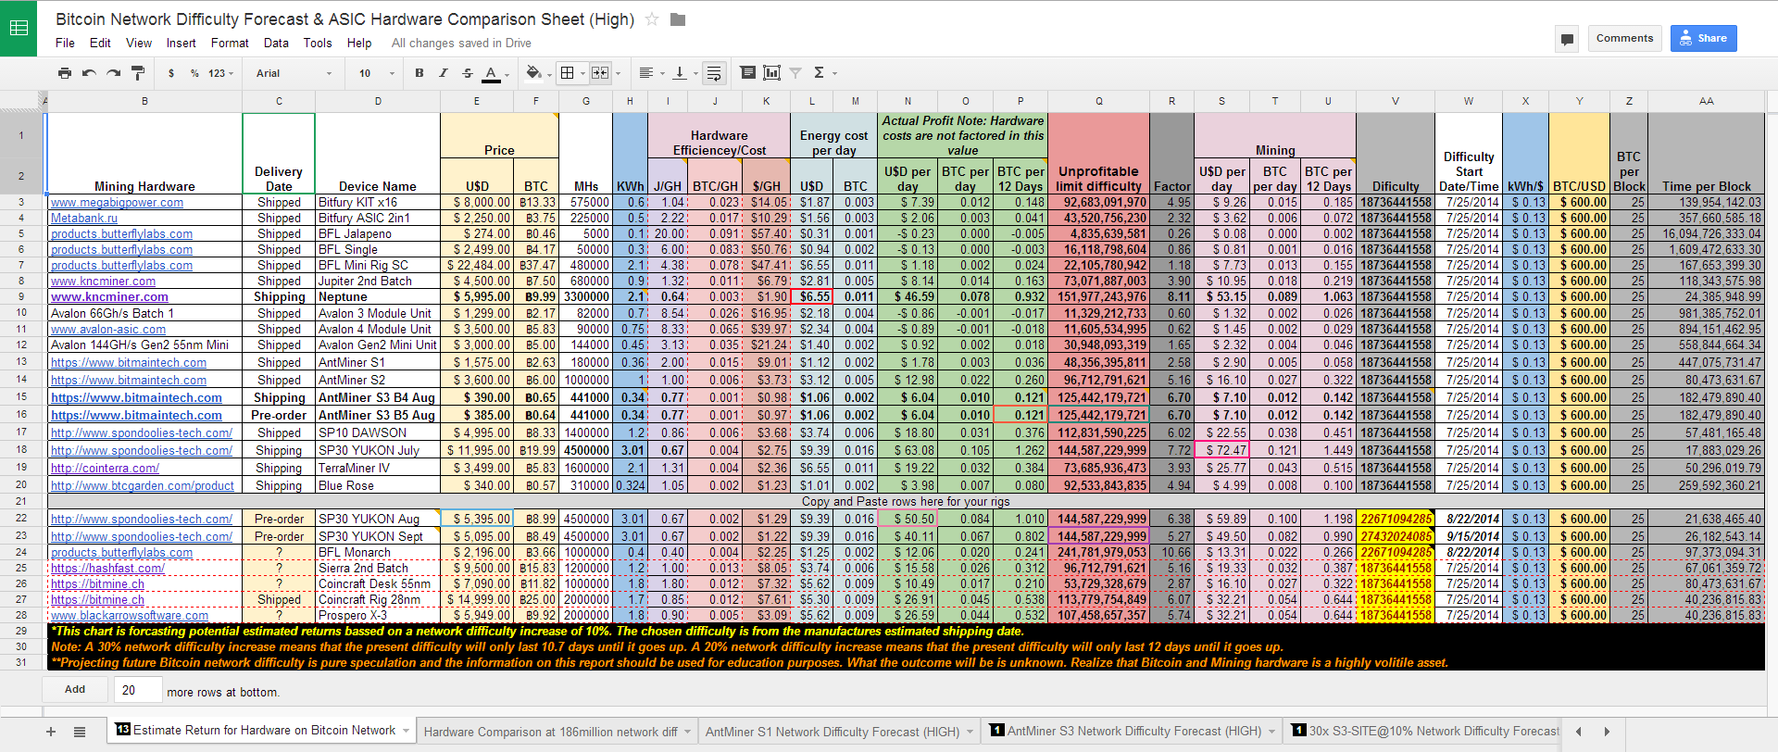Toggle text wrapping
This screenshot has width=1778, height=752.
point(714,73)
